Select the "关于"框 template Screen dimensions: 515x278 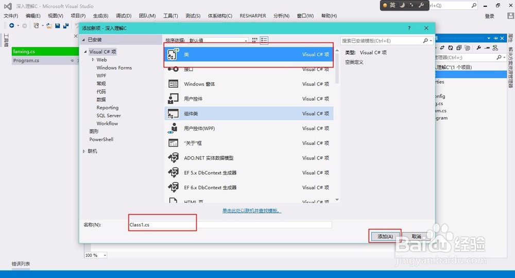click(x=249, y=143)
